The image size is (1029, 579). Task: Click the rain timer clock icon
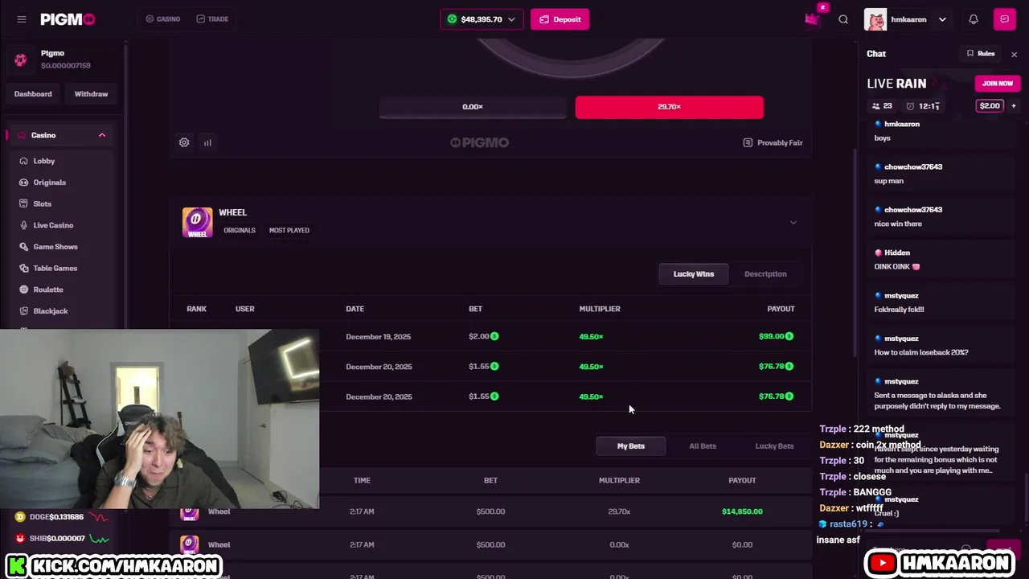(x=910, y=105)
